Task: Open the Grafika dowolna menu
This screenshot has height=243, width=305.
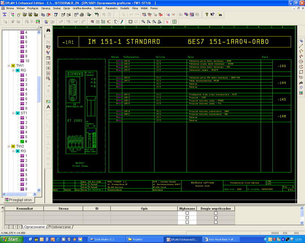Action: pyautogui.click(x=82, y=8)
